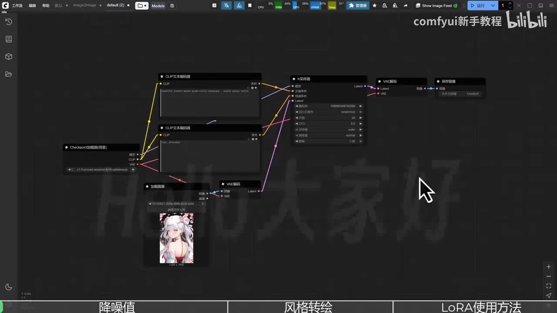Viewport: 557px width, 313px height.
Task: Collapse the lower CLIP文本编码器 node via its dot
Action: click(162, 128)
